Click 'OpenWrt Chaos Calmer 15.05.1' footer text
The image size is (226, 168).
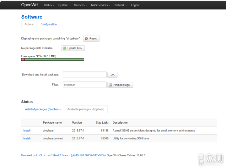(x=126, y=155)
